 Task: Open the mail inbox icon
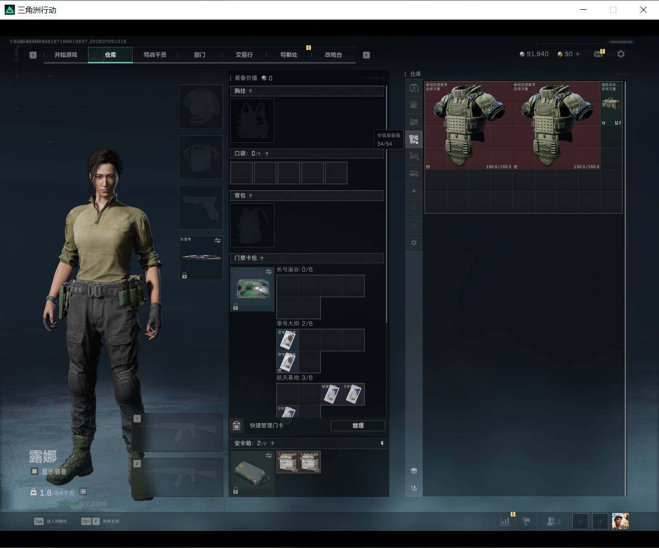[x=598, y=54]
